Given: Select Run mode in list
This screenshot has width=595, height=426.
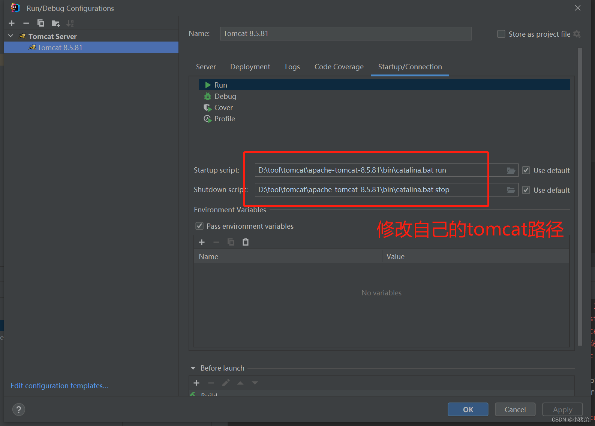Looking at the screenshot, I should [x=384, y=85].
